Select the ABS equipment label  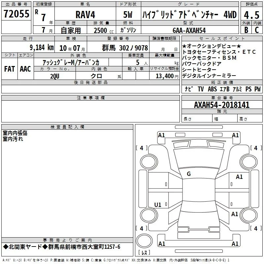tap(212, 89)
